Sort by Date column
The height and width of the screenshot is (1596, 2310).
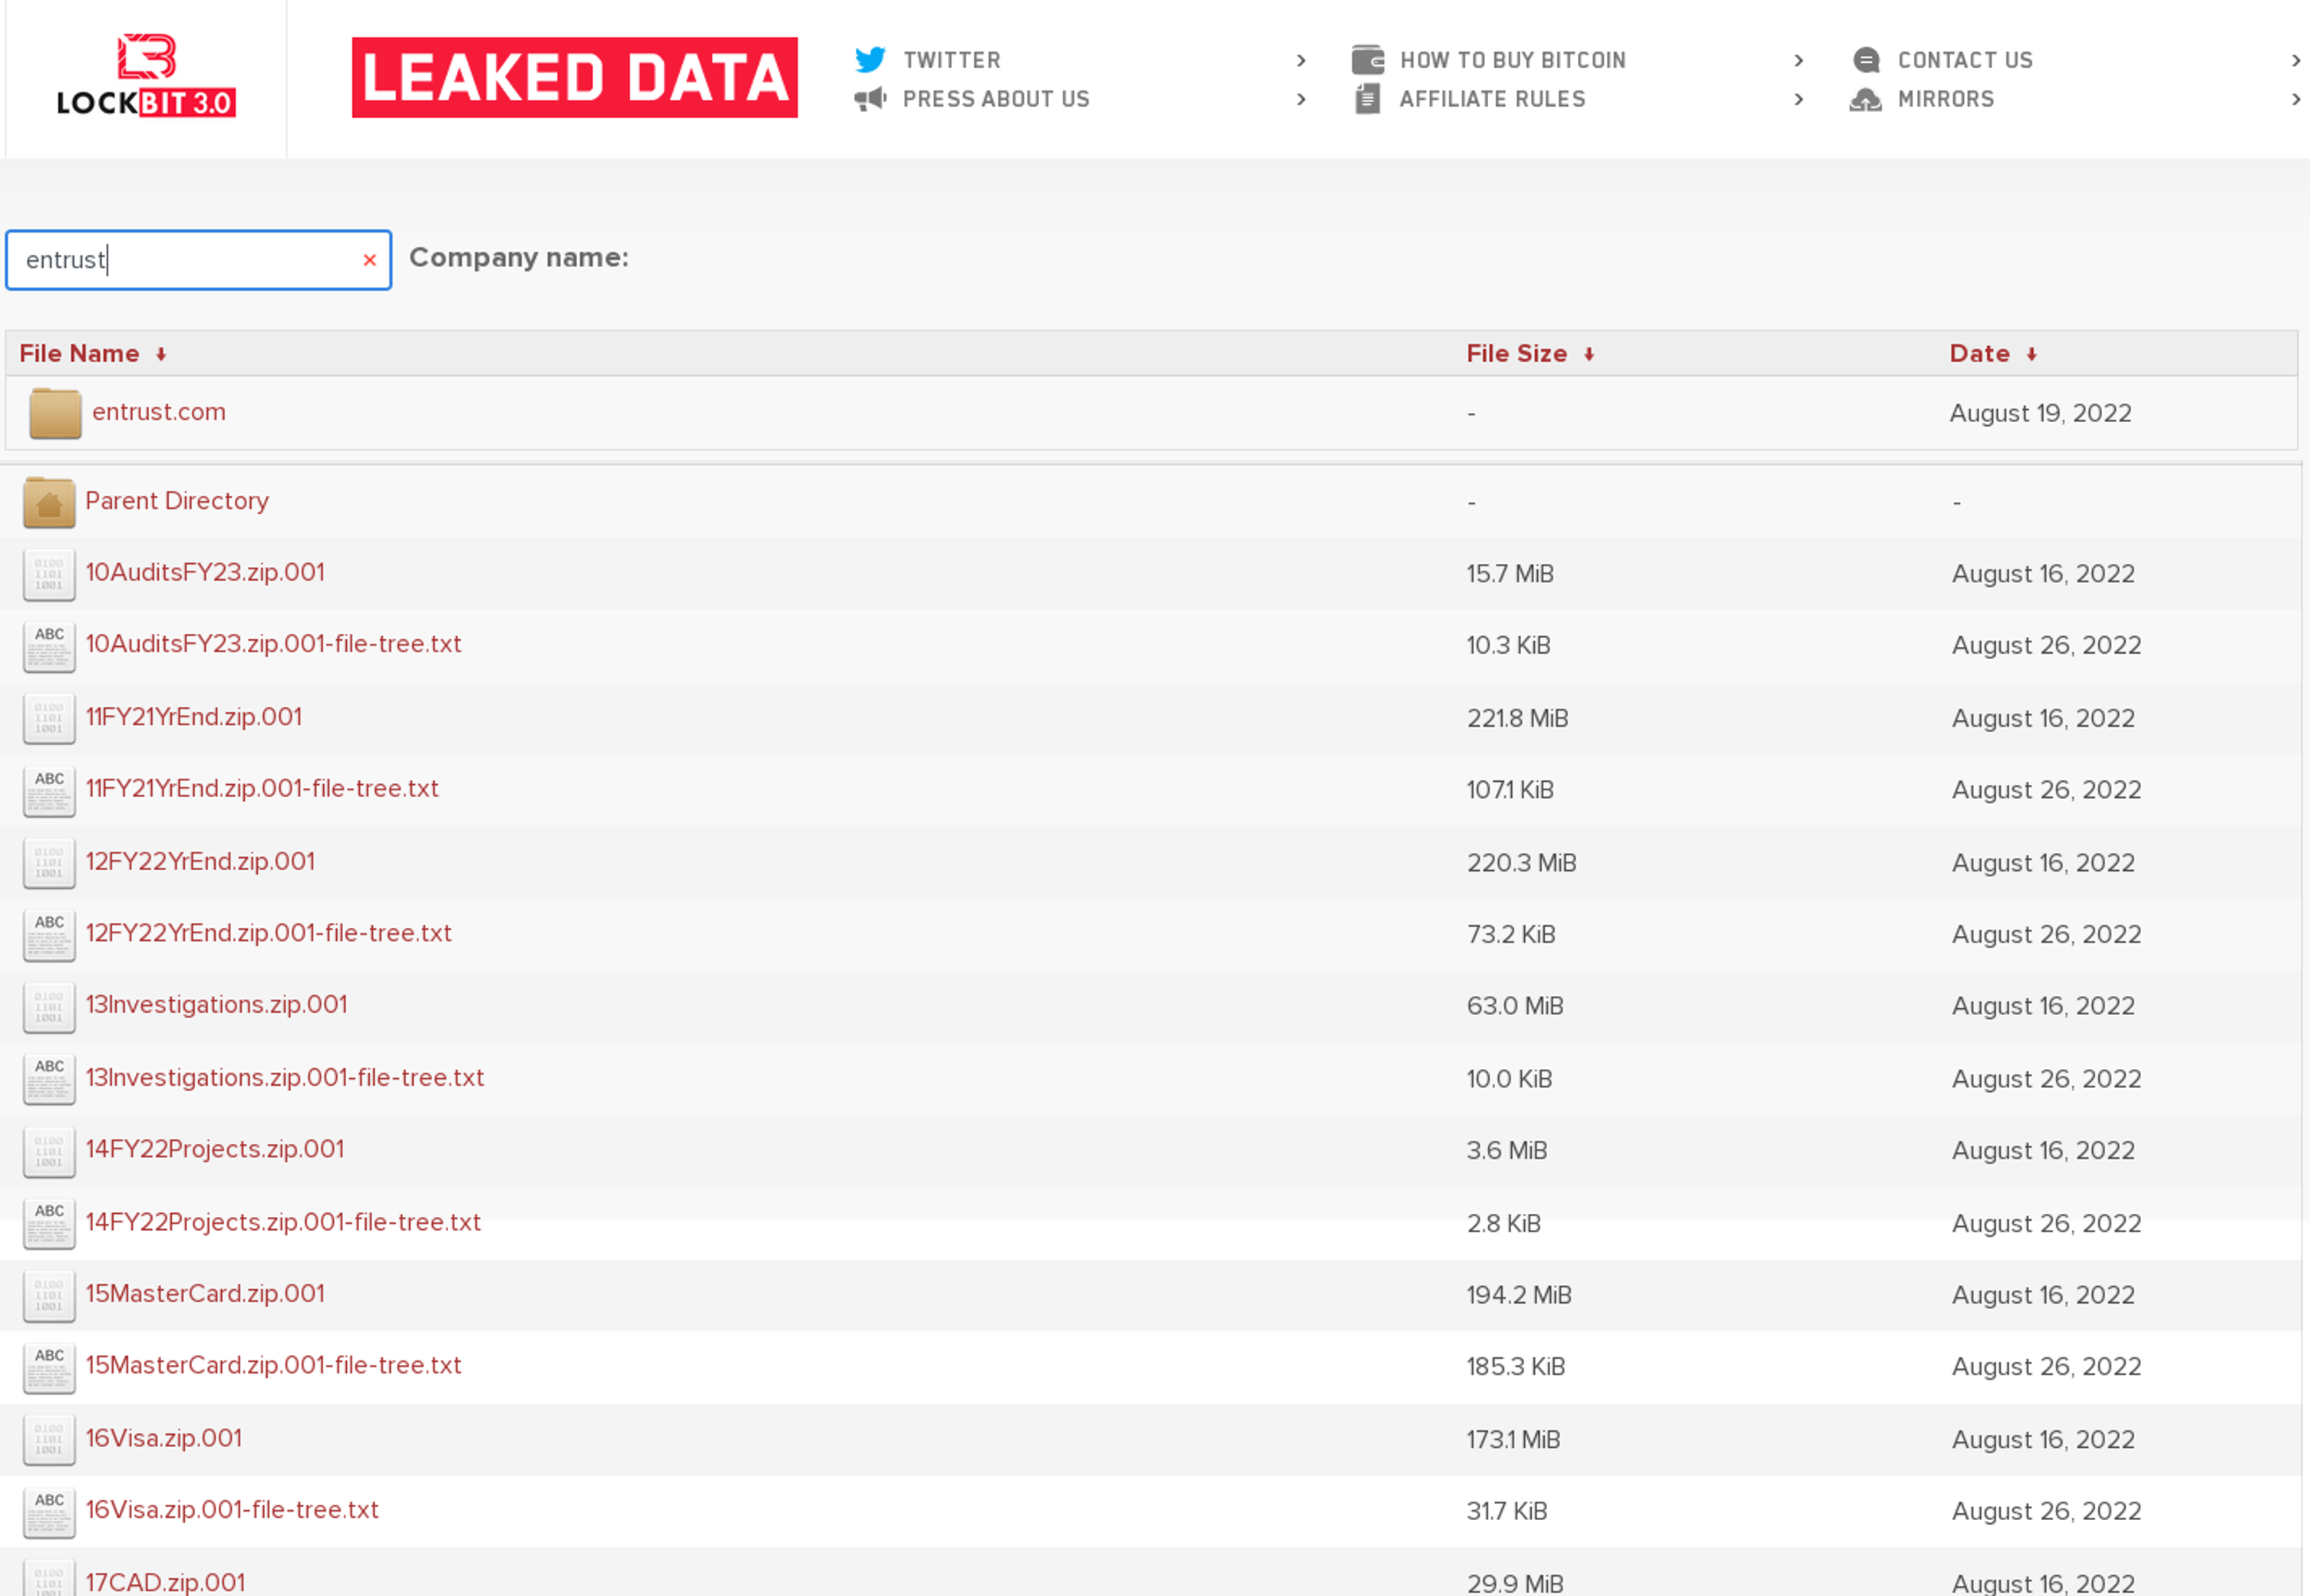pos(1993,353)
